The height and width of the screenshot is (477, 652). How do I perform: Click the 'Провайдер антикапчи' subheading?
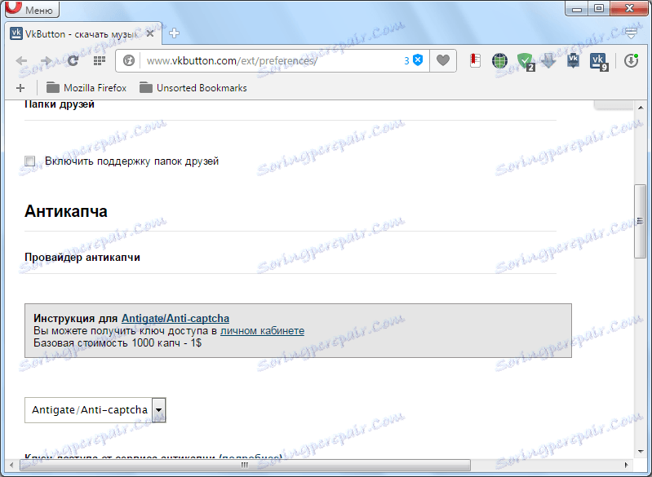(82, 257)
